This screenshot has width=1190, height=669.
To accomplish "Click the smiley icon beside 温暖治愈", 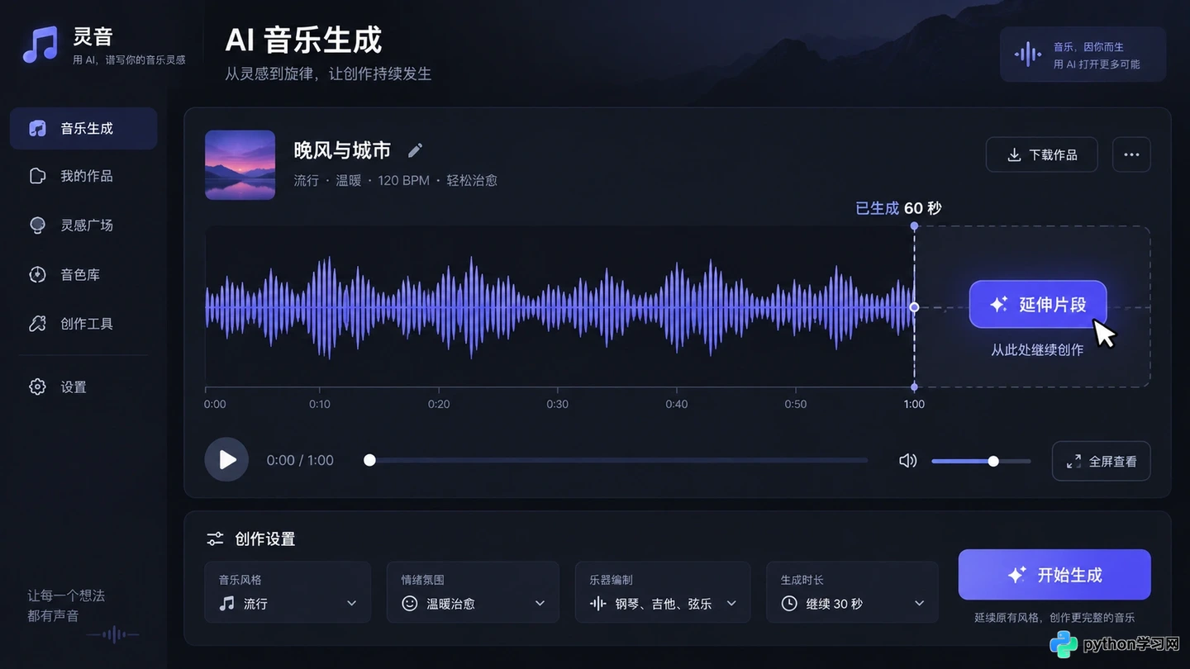I will [409, 604].
